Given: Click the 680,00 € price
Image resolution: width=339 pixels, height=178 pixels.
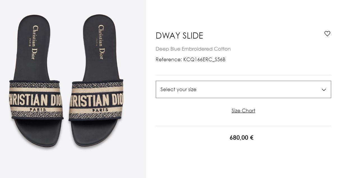Looking at the screenshot, I should click(242, 137).
